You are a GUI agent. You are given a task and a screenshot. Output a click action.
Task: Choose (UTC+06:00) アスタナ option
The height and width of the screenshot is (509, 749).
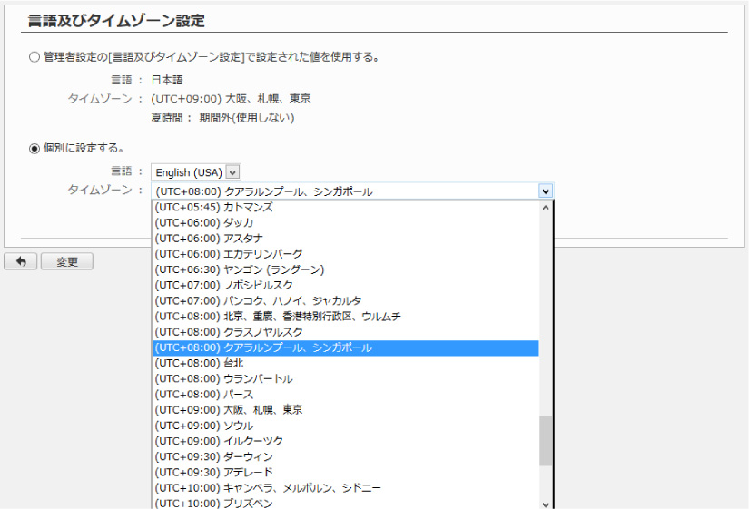(x=345, y=239)
